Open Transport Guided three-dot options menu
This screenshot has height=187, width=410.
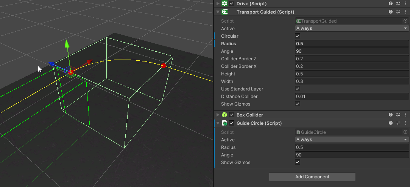click(x=405, y=12)
